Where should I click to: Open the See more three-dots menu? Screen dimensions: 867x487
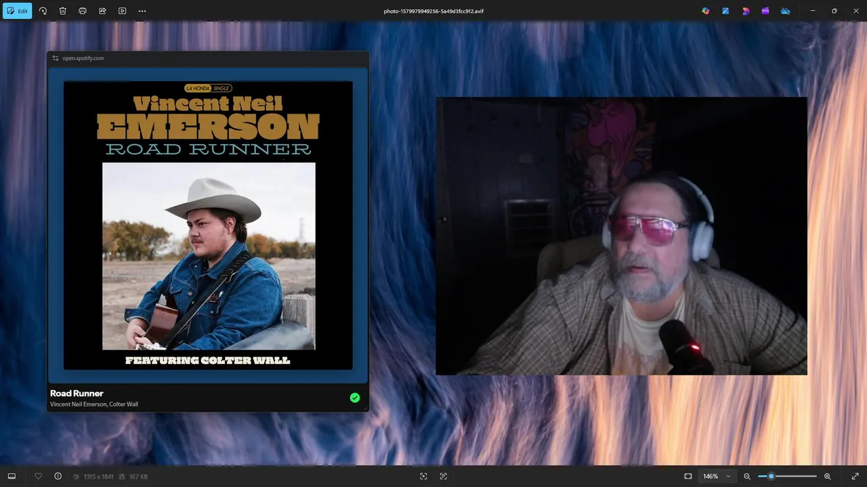pyautogui.click(x=142, y=11)
